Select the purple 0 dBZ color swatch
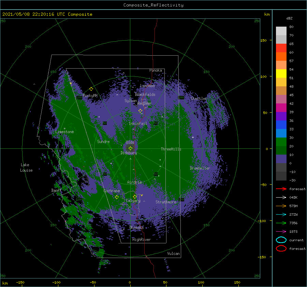 (281, 159)
